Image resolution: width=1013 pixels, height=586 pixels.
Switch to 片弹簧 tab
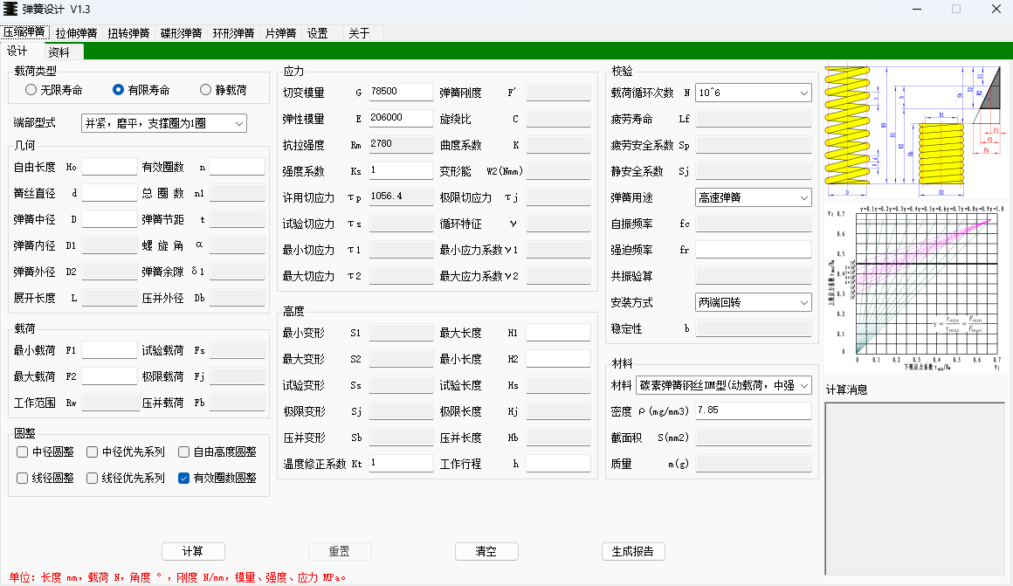click(x=280, y=33)
